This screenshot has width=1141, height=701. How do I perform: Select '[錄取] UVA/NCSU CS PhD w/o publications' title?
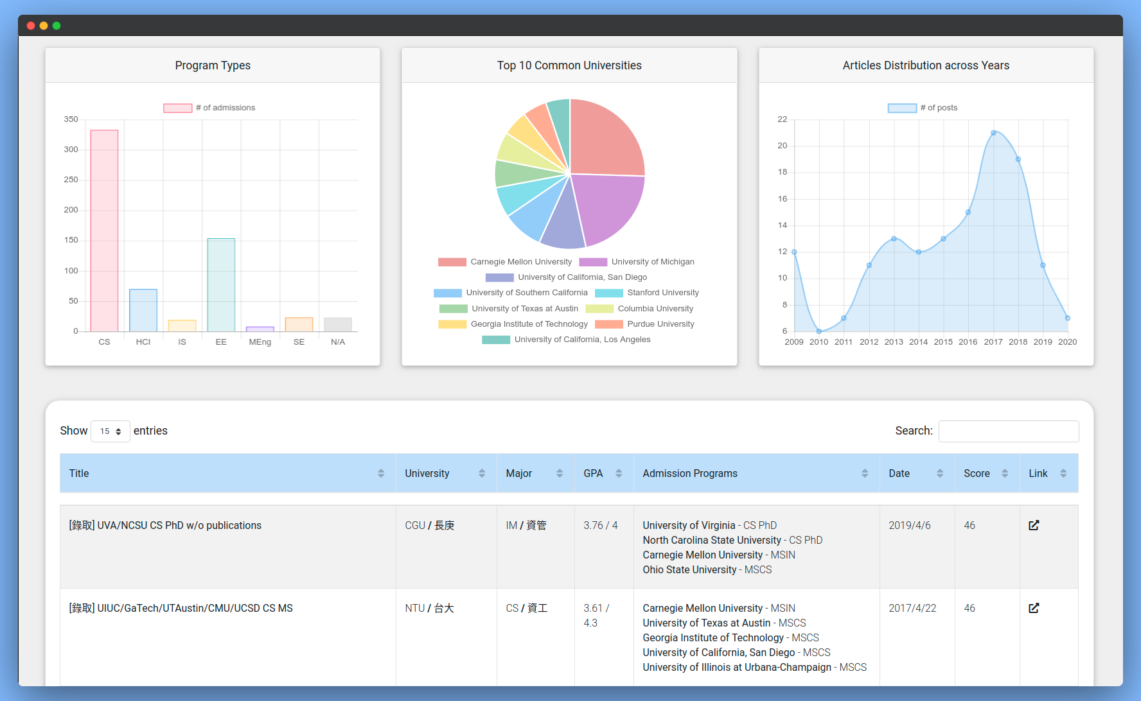click(165, 526)
